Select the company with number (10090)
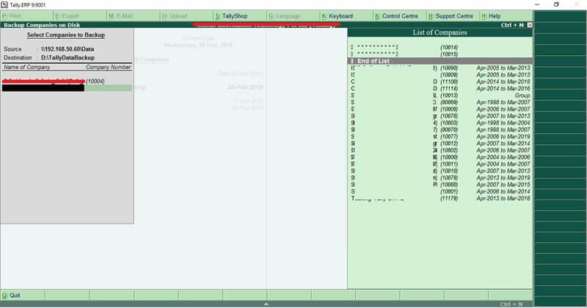Screen dimensions: 587x308 pyautogui.click(x=440, y=68)
